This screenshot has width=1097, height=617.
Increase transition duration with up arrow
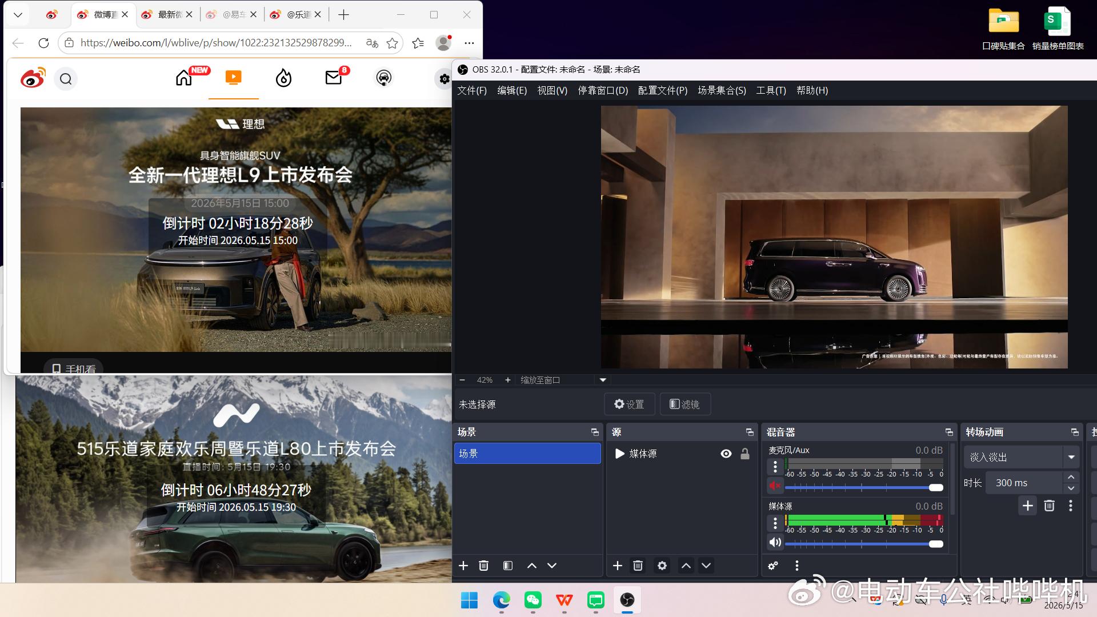1071,478
